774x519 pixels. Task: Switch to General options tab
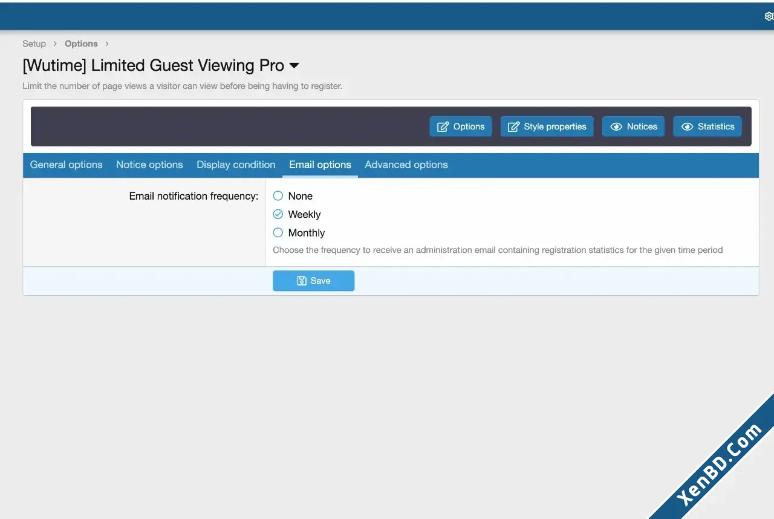[67, 165]
